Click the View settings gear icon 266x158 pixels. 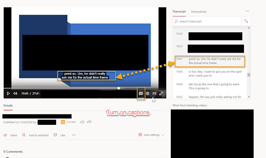pyautogui.click(x=140, y=135)
